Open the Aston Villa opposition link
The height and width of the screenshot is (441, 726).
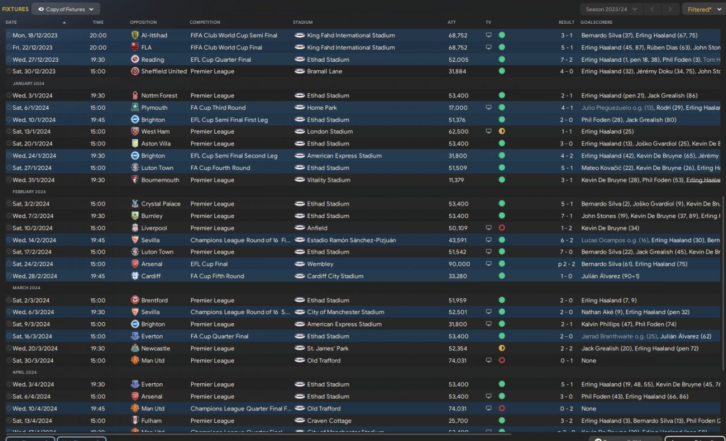(156, 144)
